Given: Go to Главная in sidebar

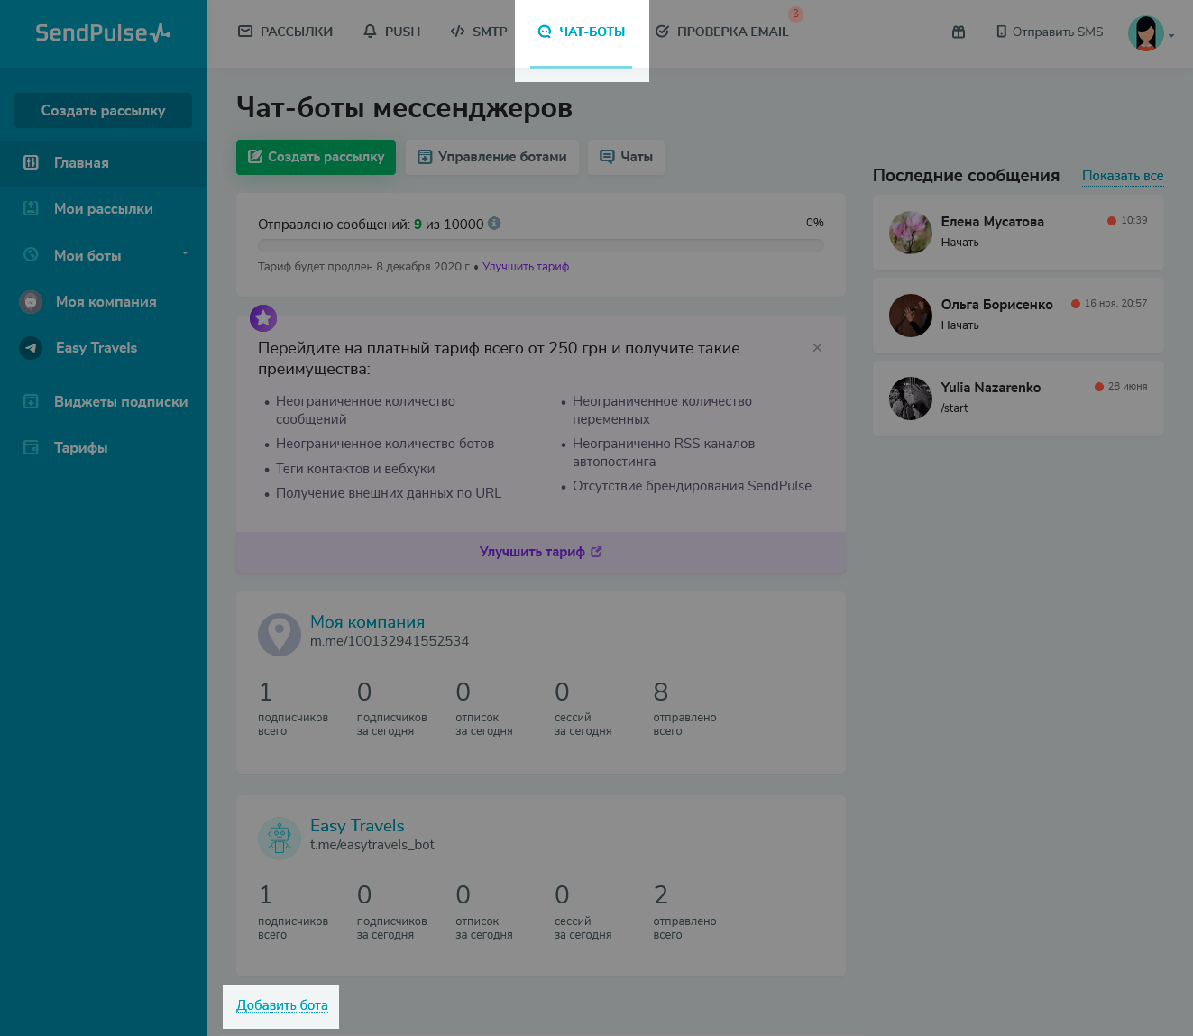Looking at the screenshot, I should tap(104, 163).
